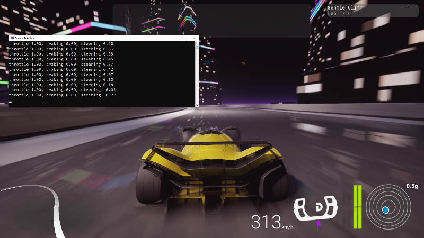The height and width of the screenshot is (238, 424).
Task: Click the white car marker on minimap
Action: point(56,206)
